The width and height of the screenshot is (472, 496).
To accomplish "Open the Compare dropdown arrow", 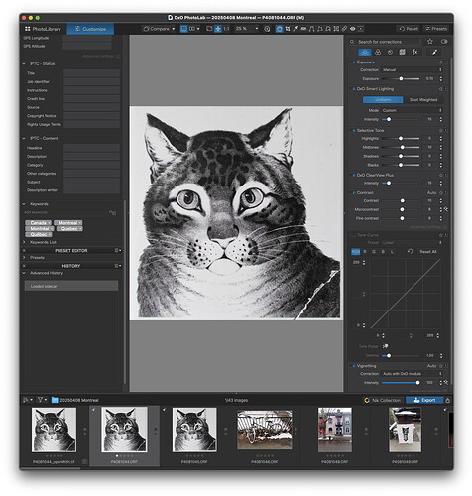I will (x=174, y=29).
